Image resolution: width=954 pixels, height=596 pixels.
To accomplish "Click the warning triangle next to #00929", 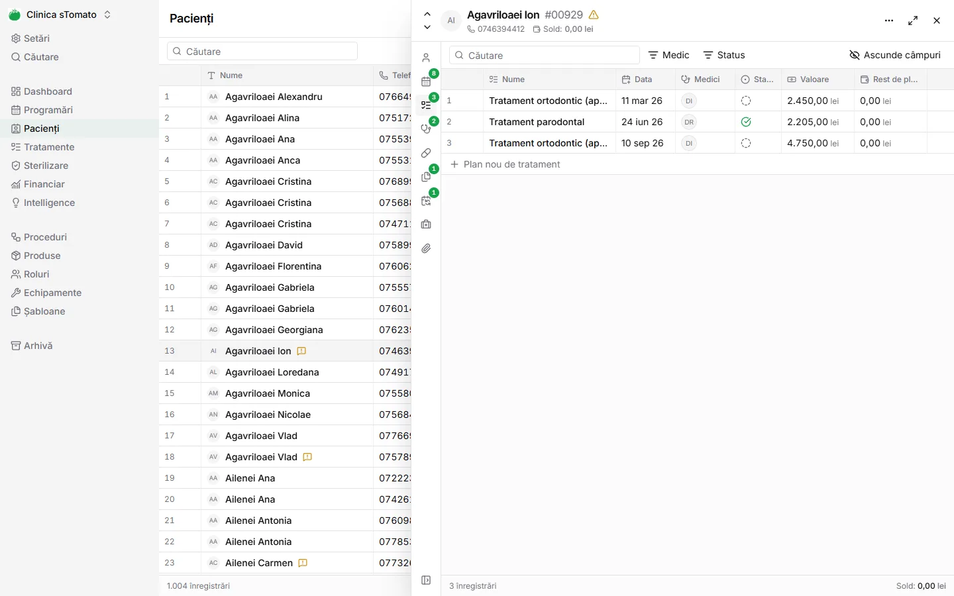I will pos(594,15).
